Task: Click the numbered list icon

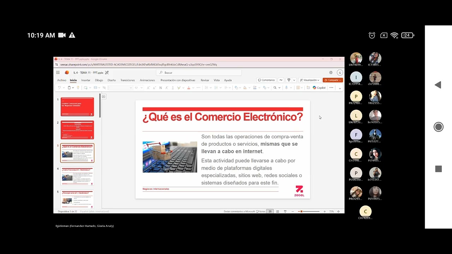Action: (x=216, y=87)
